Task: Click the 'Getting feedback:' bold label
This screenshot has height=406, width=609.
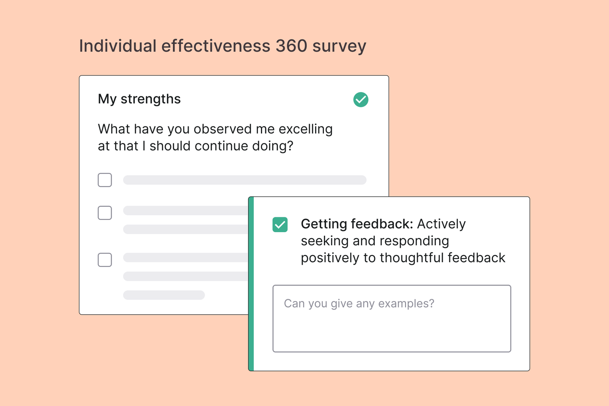Action: click(357, 224)
